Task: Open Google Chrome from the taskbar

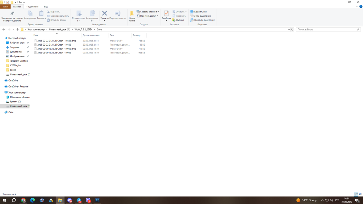Action: coord(23,200)
